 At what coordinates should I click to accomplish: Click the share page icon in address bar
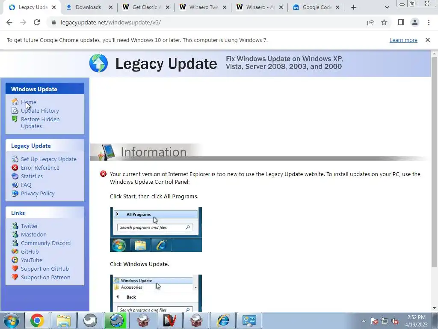(x=370, y=22)
